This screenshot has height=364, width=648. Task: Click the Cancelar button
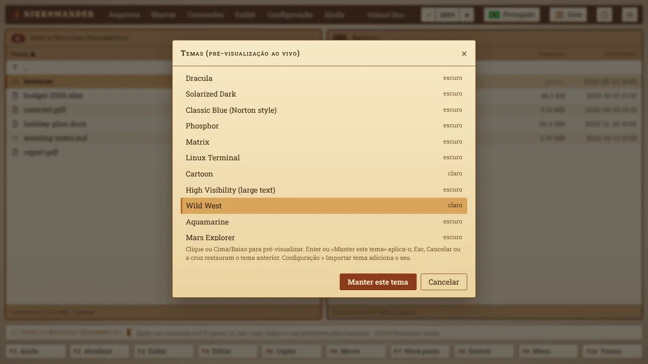pos(443,282)
